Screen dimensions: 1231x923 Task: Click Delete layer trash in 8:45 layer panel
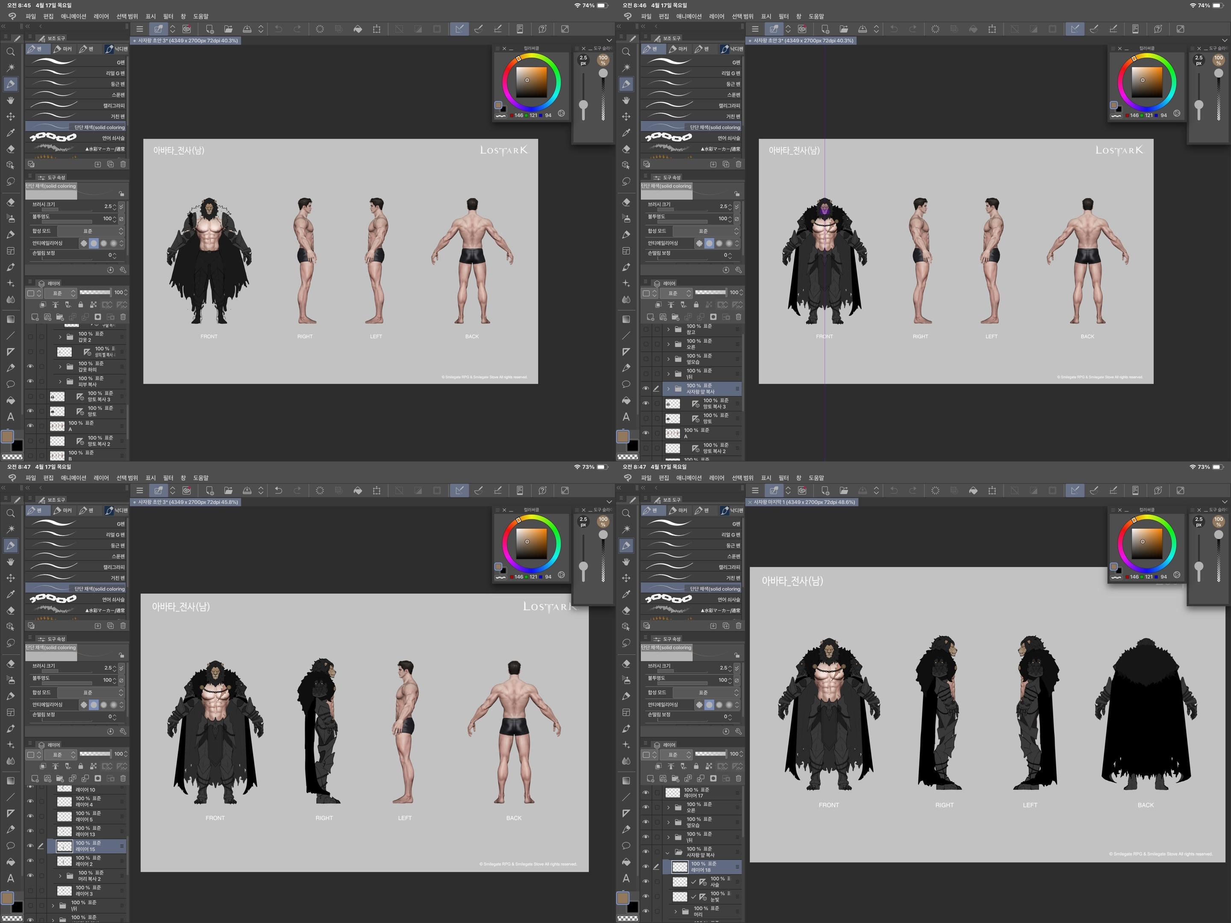coord(123,317)
